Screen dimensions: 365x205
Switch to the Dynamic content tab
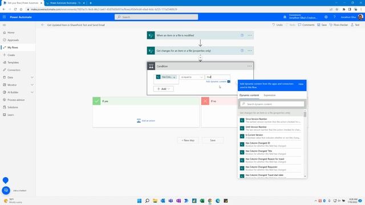(249, 95)
